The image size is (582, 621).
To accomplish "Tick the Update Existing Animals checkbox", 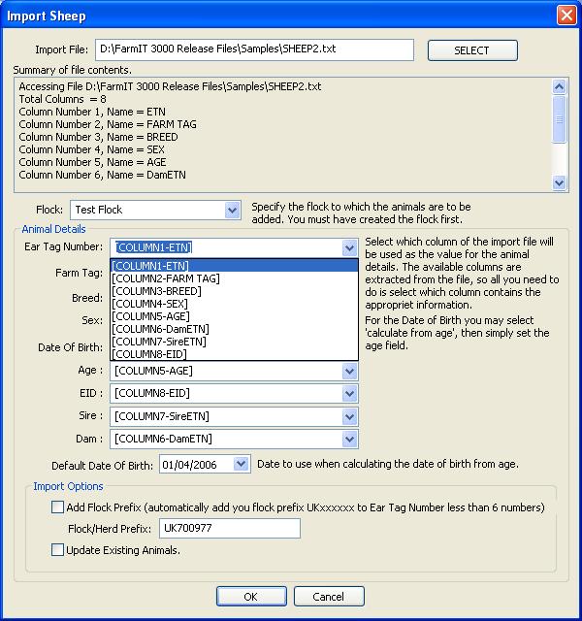I will (x=57, y=550).
